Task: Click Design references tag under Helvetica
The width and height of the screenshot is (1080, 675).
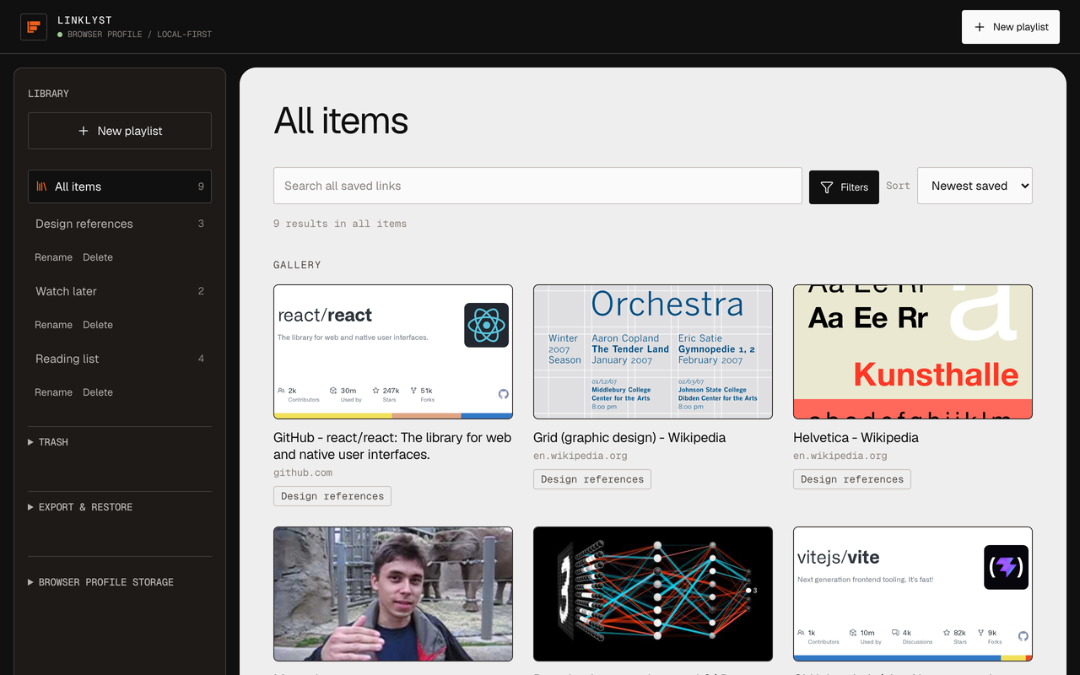Action: (x=852, y=479)
